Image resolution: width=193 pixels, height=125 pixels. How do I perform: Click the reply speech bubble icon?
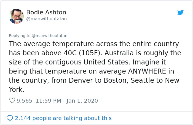tap(10, 118)
